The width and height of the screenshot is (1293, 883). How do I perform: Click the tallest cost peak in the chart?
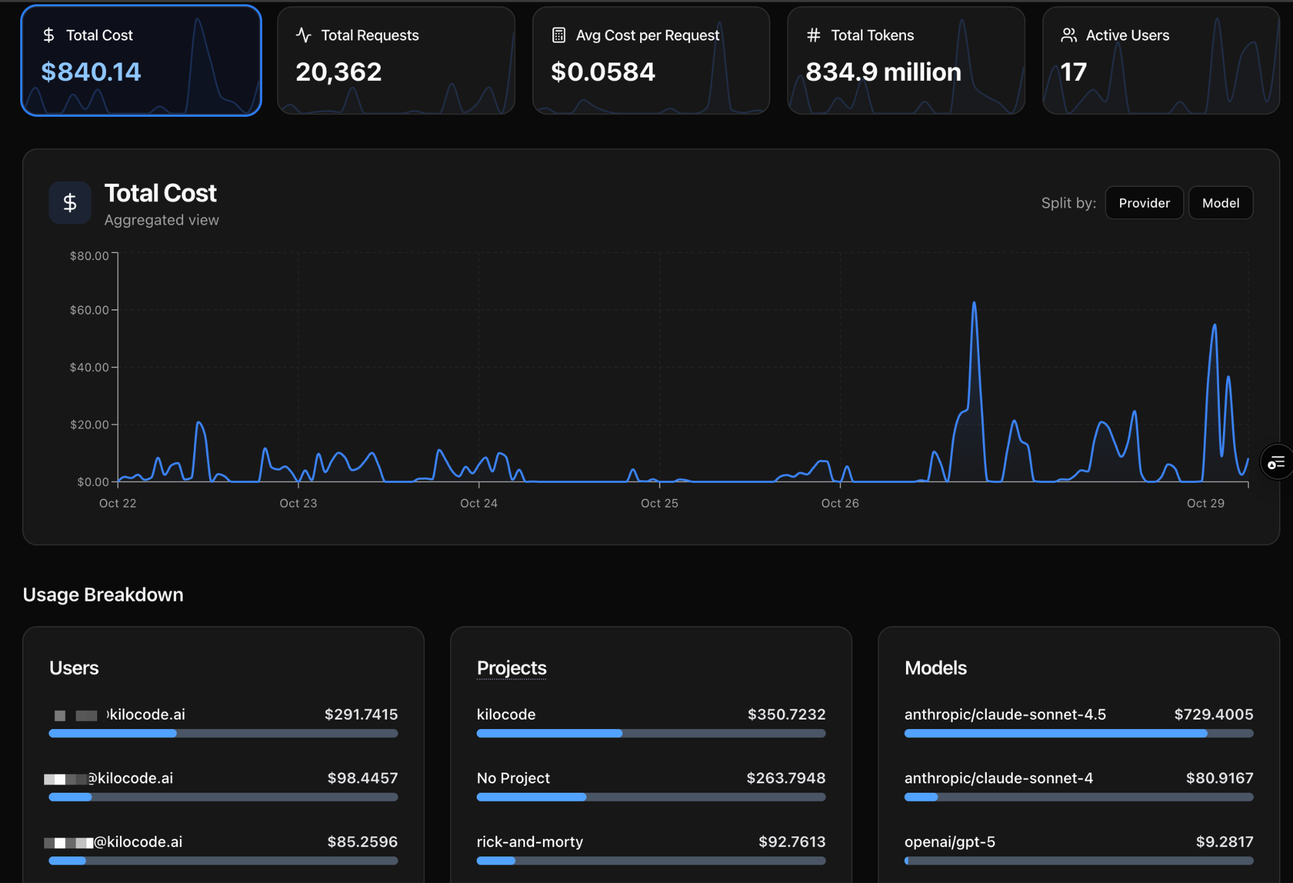tap(974, 304)
